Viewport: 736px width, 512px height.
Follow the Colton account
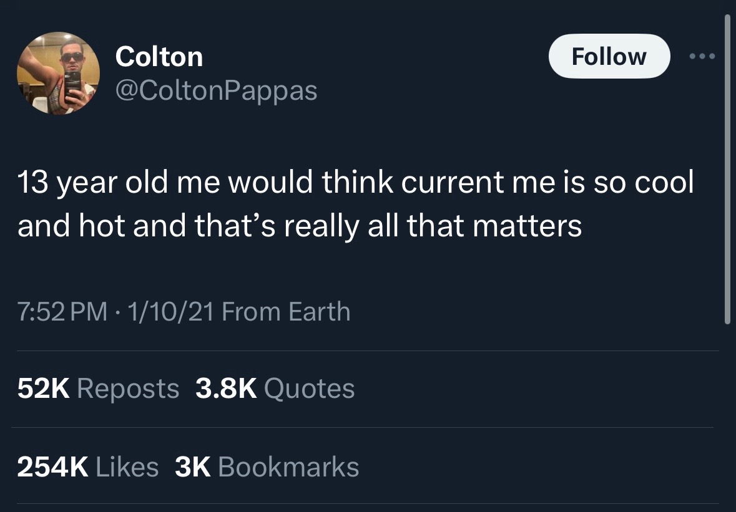pyautogui.click(x=609, y=56)
